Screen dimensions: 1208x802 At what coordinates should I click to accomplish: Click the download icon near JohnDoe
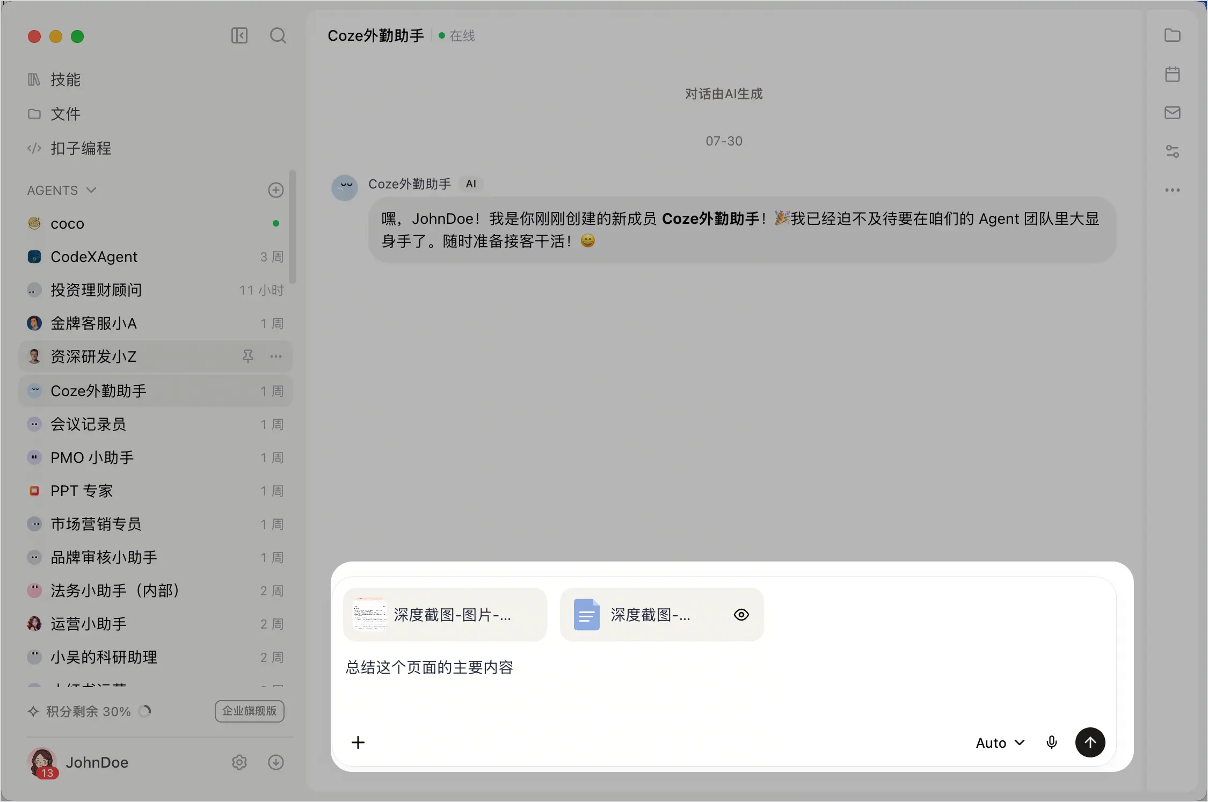click(x=276, y=762)
